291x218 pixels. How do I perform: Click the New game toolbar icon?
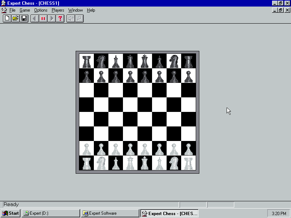7,19
